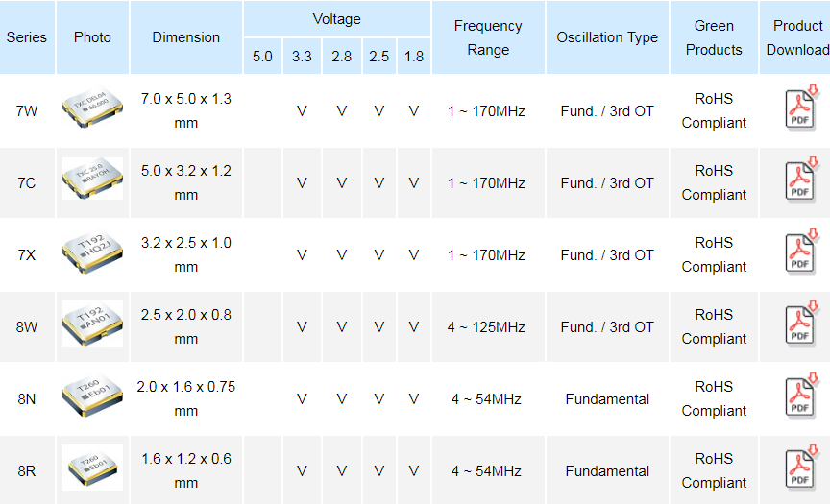
Task: Click the Series column header
Action: pyautogui.click(x=27, y=37)
